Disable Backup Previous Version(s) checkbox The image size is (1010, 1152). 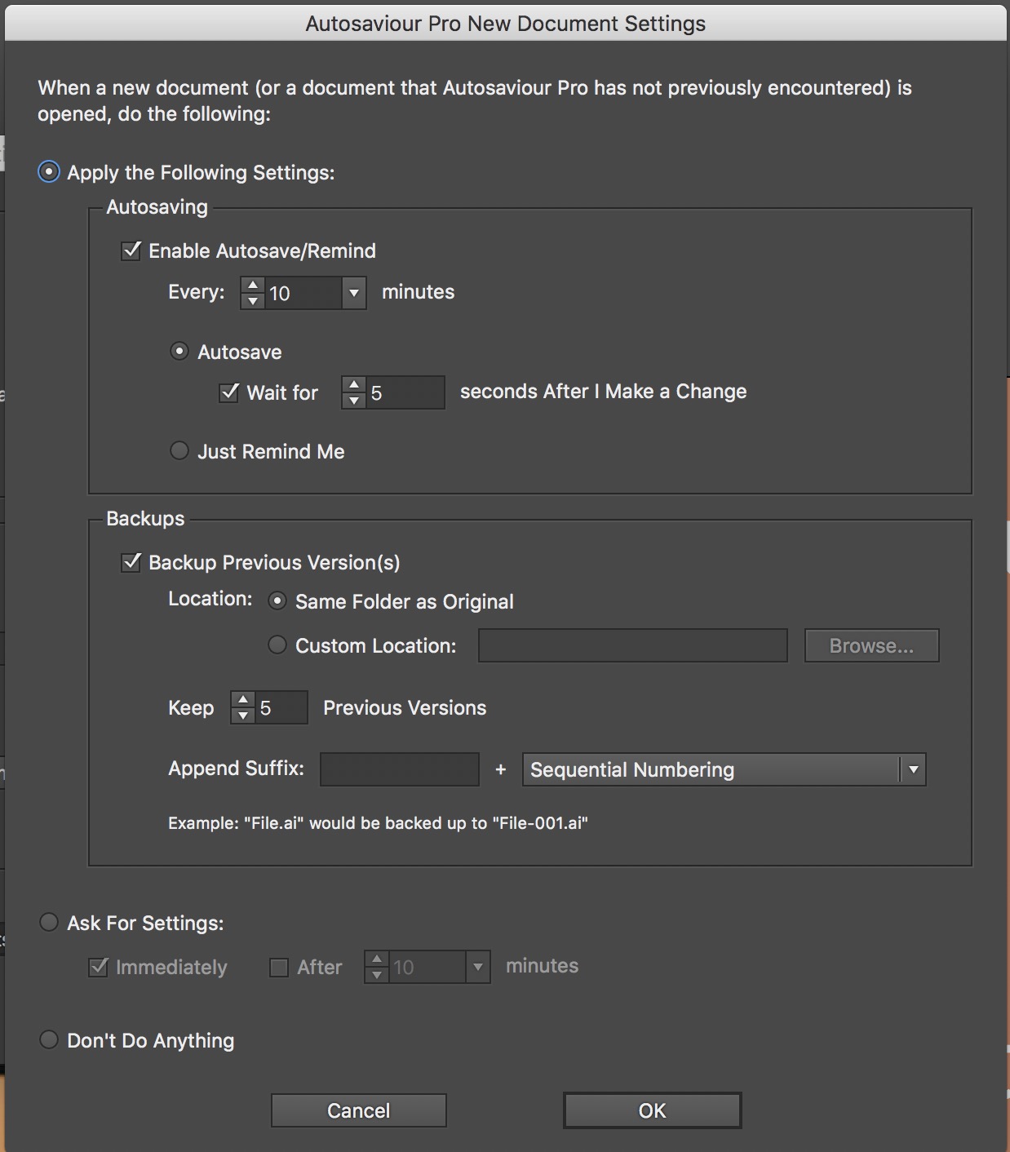coord(131,562)
